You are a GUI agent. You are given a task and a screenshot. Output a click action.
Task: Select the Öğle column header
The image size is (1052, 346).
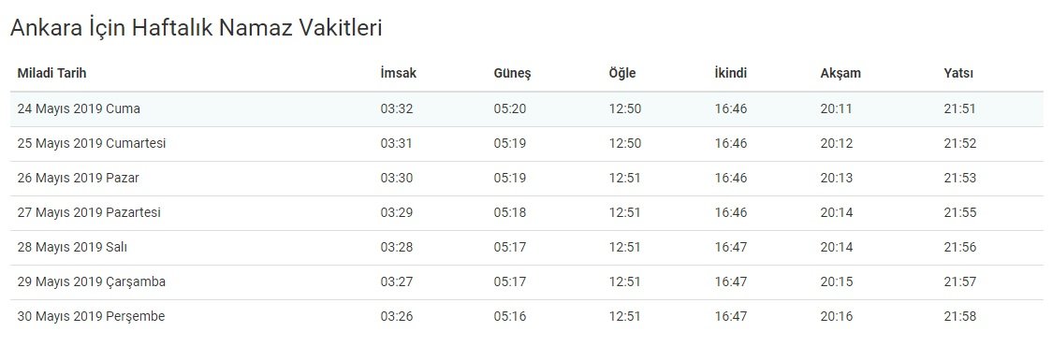pos(622,74)
